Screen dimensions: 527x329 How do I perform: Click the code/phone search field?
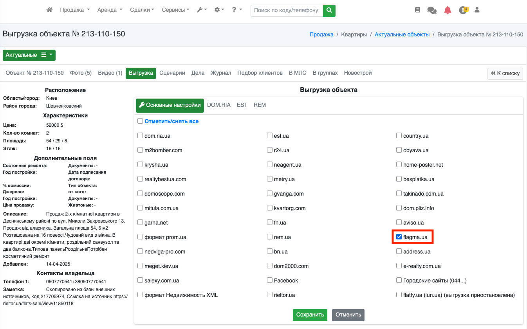(287, 10)
